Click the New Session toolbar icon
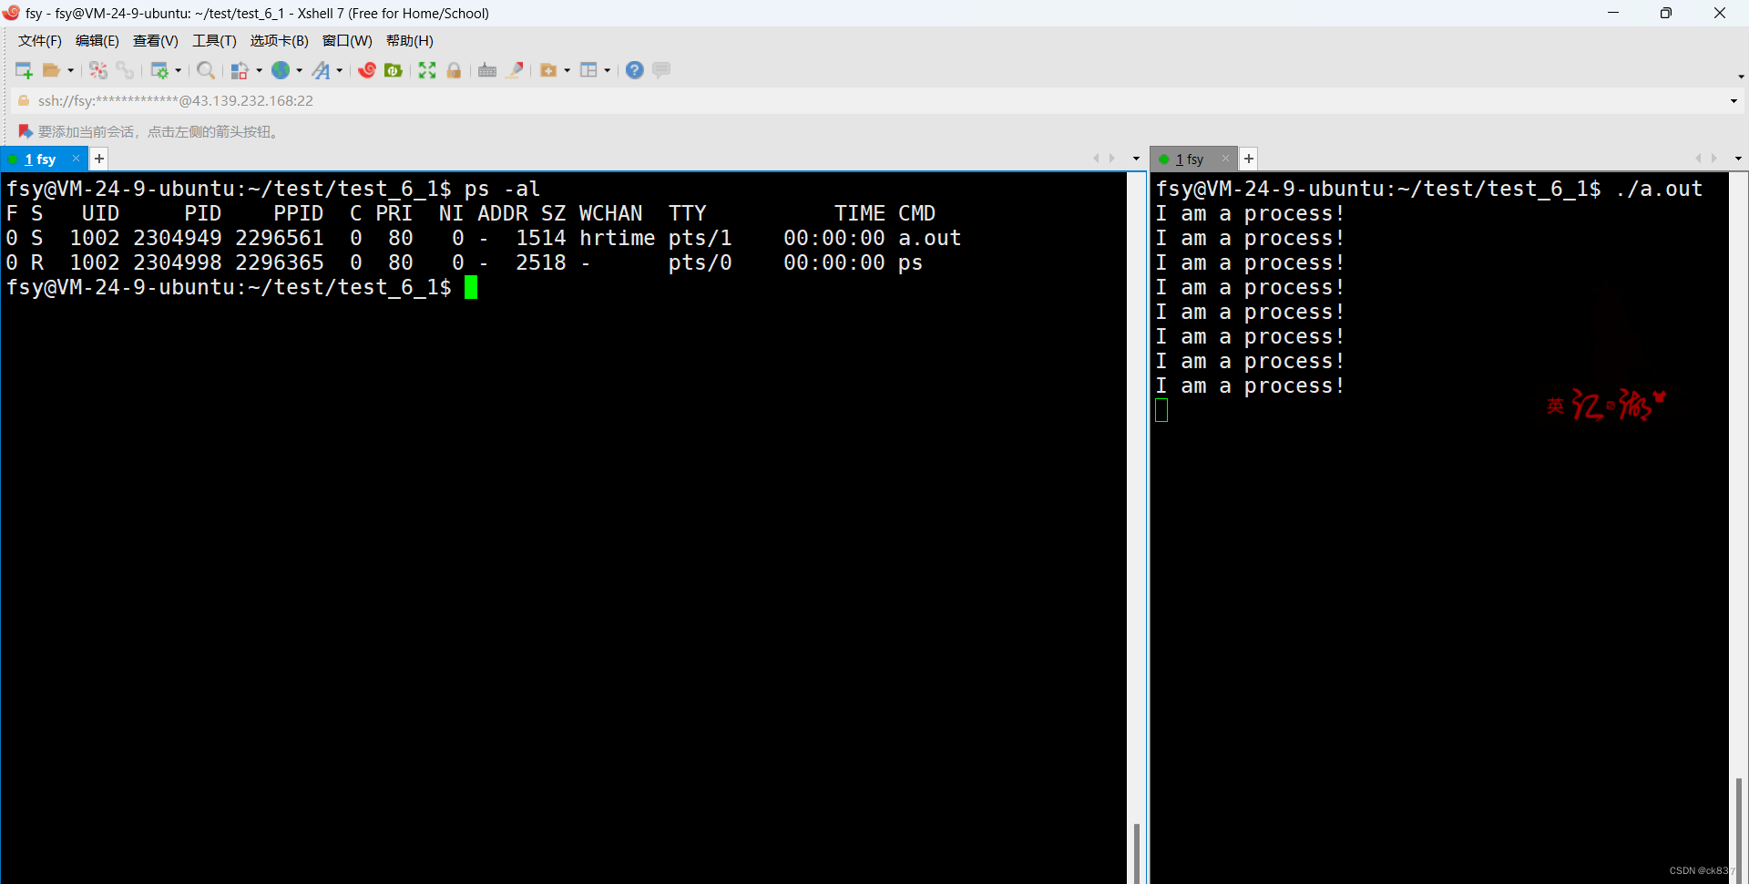Screen dimensions: 1749x884 (25, 70)
